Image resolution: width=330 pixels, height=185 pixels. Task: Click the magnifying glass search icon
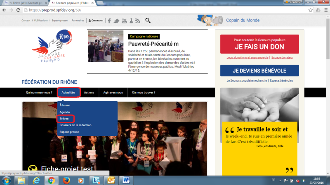148,20
